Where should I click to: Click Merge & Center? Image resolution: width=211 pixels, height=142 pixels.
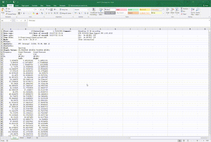(66, 13)
